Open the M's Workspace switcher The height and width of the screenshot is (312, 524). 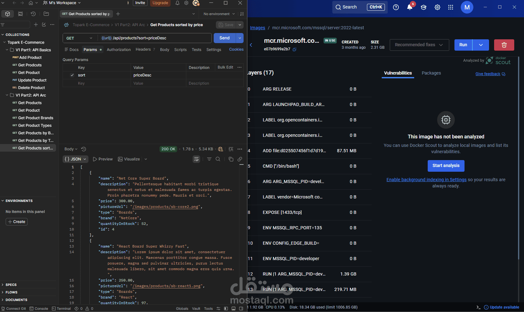coord(62,3)
